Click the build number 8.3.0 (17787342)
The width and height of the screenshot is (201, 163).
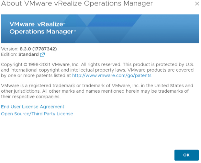[38, 49]
